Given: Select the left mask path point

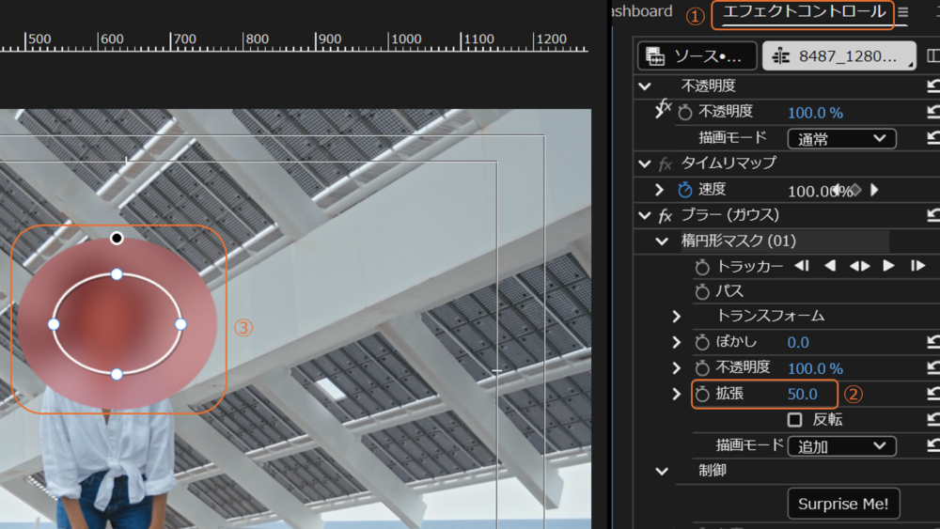Looking at the screenshot, I should (54, 324).
